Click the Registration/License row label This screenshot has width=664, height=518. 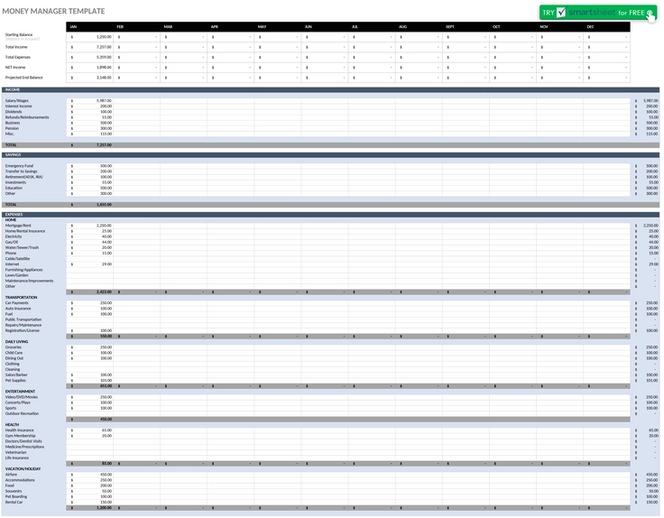click(23, 331)
